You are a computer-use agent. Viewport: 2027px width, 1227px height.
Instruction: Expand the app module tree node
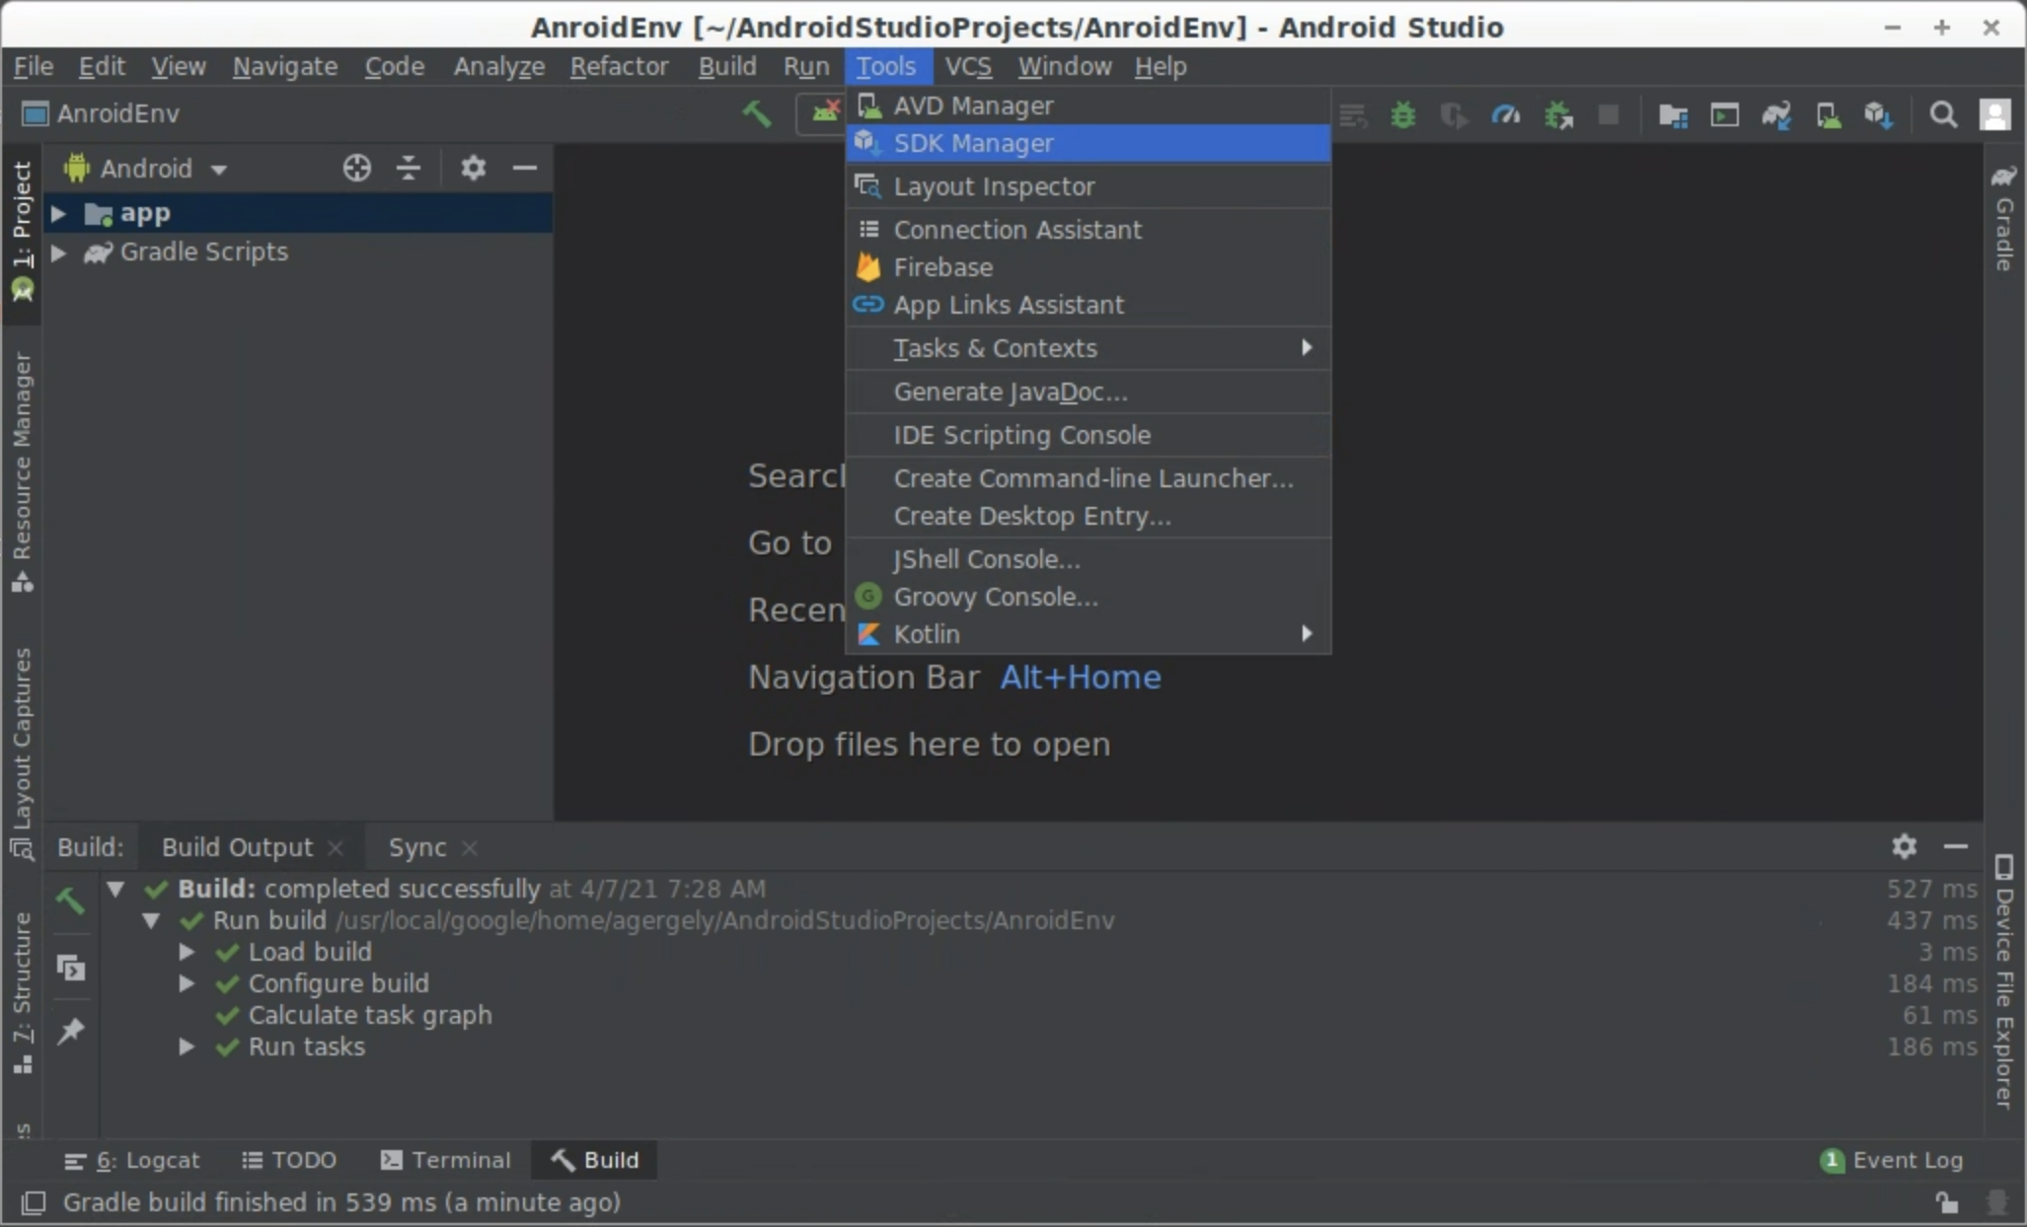tap(58, 213)
